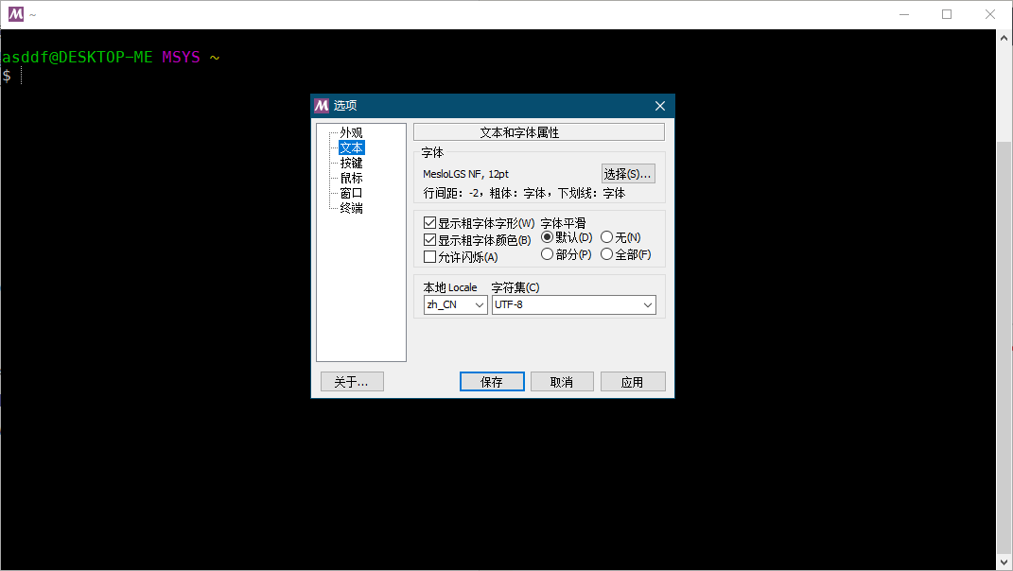Open the 窗口 settings page
The height and width of the screenshot is (571, 1013).
[x=351, y=193]
